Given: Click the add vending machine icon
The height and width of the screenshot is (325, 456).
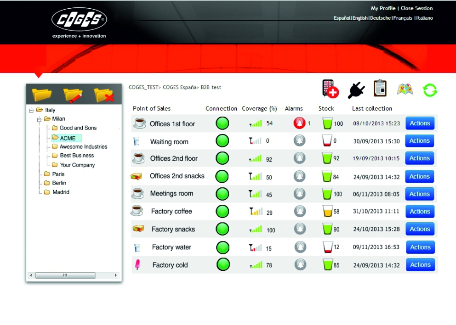Looking at the screenshot, I should pos(330,89).
